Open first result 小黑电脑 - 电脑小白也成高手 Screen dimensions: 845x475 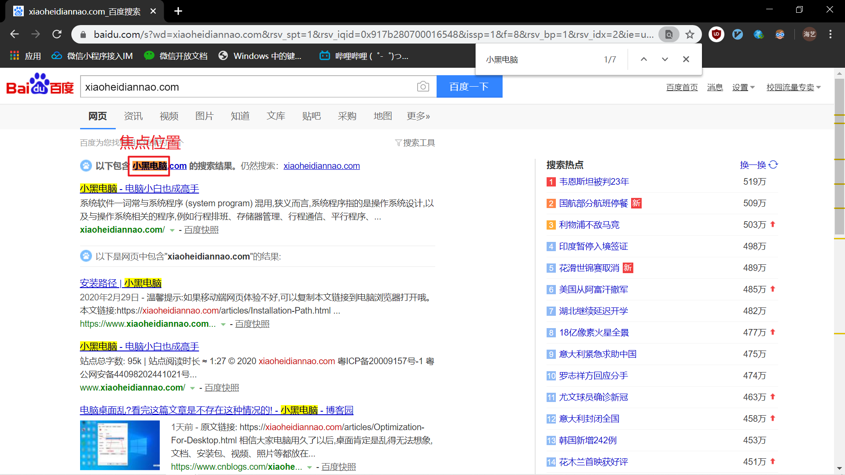click(140, 189)
